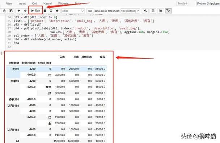Run the current cell

pyautogui.click(x=35, y=10)
